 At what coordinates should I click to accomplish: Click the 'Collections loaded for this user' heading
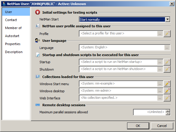pyautogui.click(x=68, y=77)
